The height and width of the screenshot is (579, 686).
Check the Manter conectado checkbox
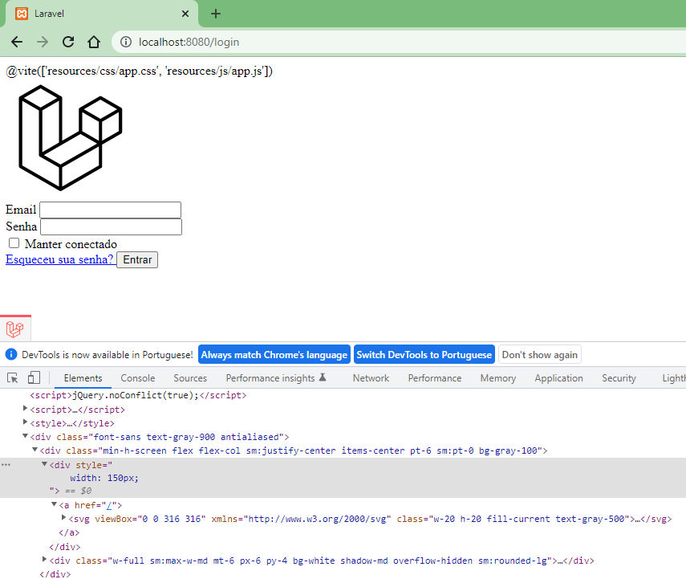[x=14, y=243]
